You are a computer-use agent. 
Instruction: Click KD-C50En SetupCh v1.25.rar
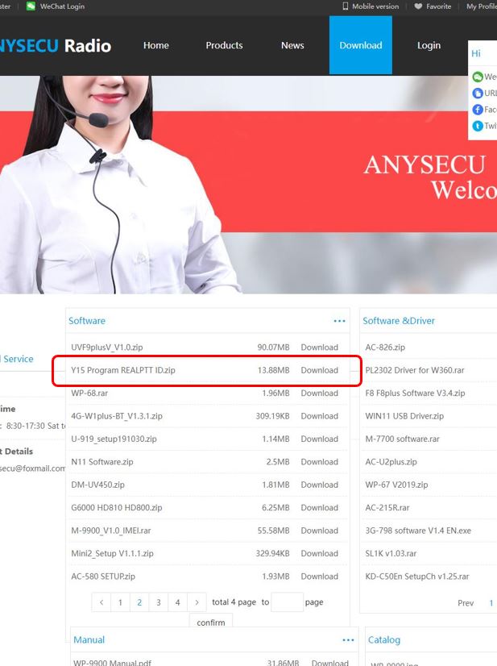tap(417, 577)
